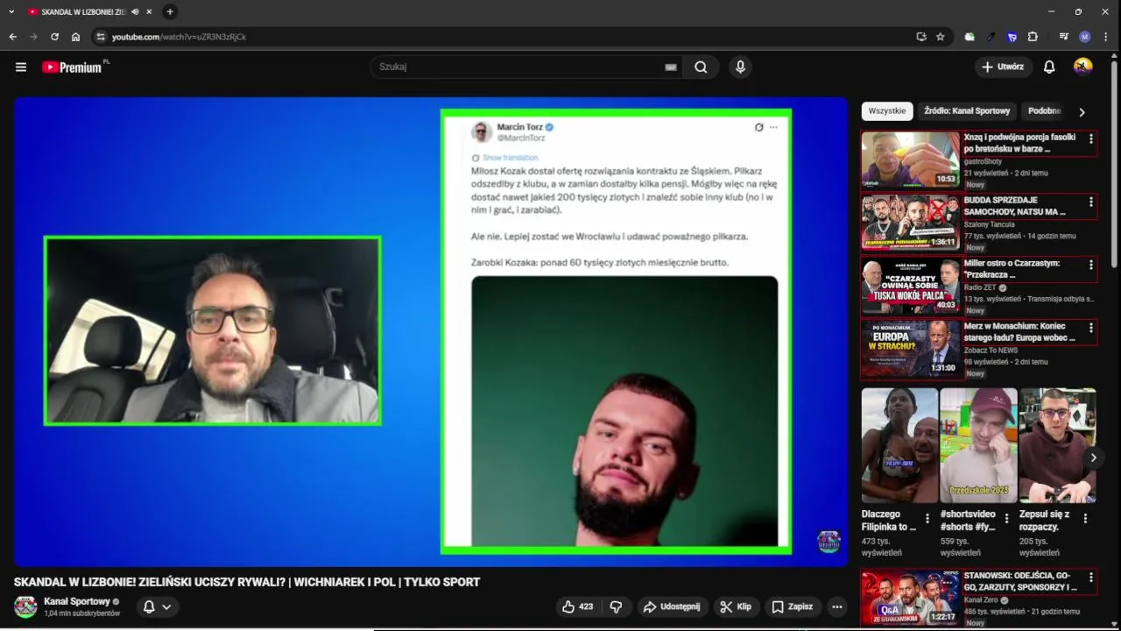Click the Zapisz save button

[793, 606]
